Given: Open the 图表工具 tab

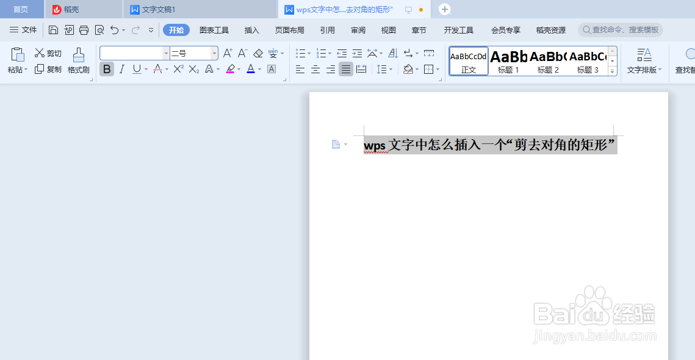Looking at the screenshot, I should pyautogui.click(x=214, y=30).
